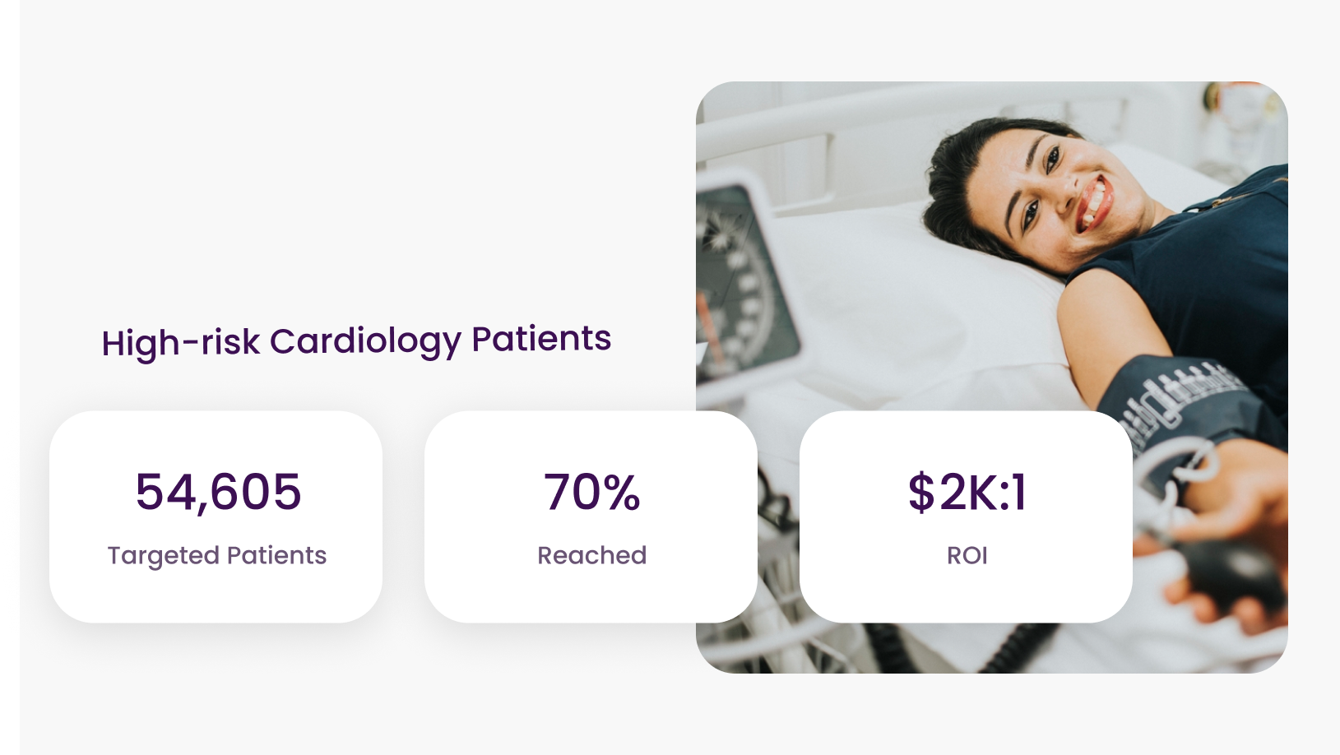Select the 54,605 figure
This screenshot has height=755, width=1340.
(218, 492)
